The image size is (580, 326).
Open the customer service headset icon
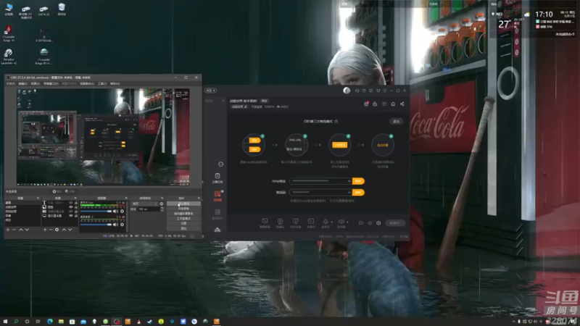pyautogui.click(x=357, y=91)
